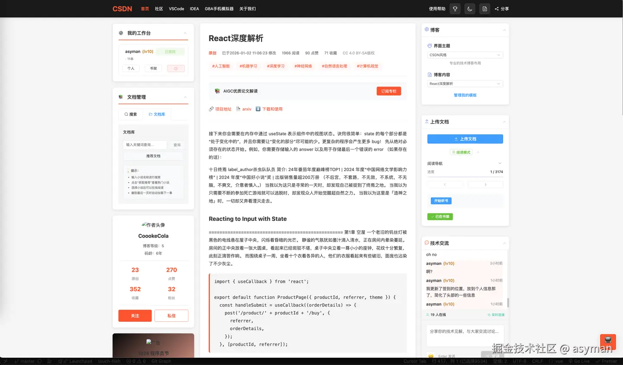Click the blue 上传文档 button
The height and width of the screenshot is (365, 623).
click(465, 139)
